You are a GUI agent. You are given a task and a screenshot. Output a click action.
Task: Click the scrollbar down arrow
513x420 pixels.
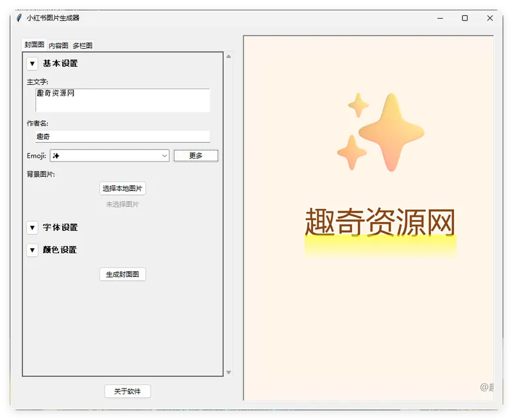[229, 373]
